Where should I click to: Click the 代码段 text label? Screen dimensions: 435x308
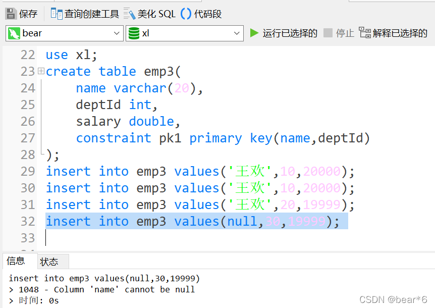click(x=208, y=14)
